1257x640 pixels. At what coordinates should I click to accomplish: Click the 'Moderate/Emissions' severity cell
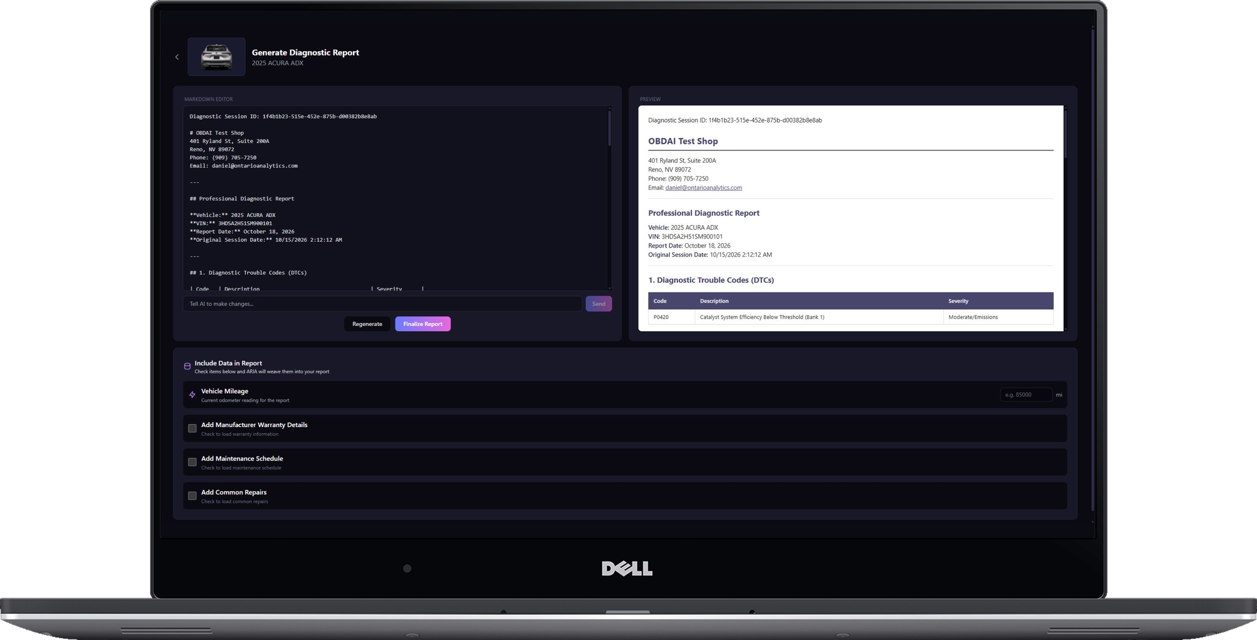click(998, 317)
